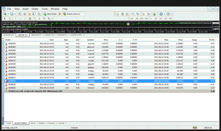The image size is (221, 131).
Task: Open the Periods clock icon
Action: 161,14
